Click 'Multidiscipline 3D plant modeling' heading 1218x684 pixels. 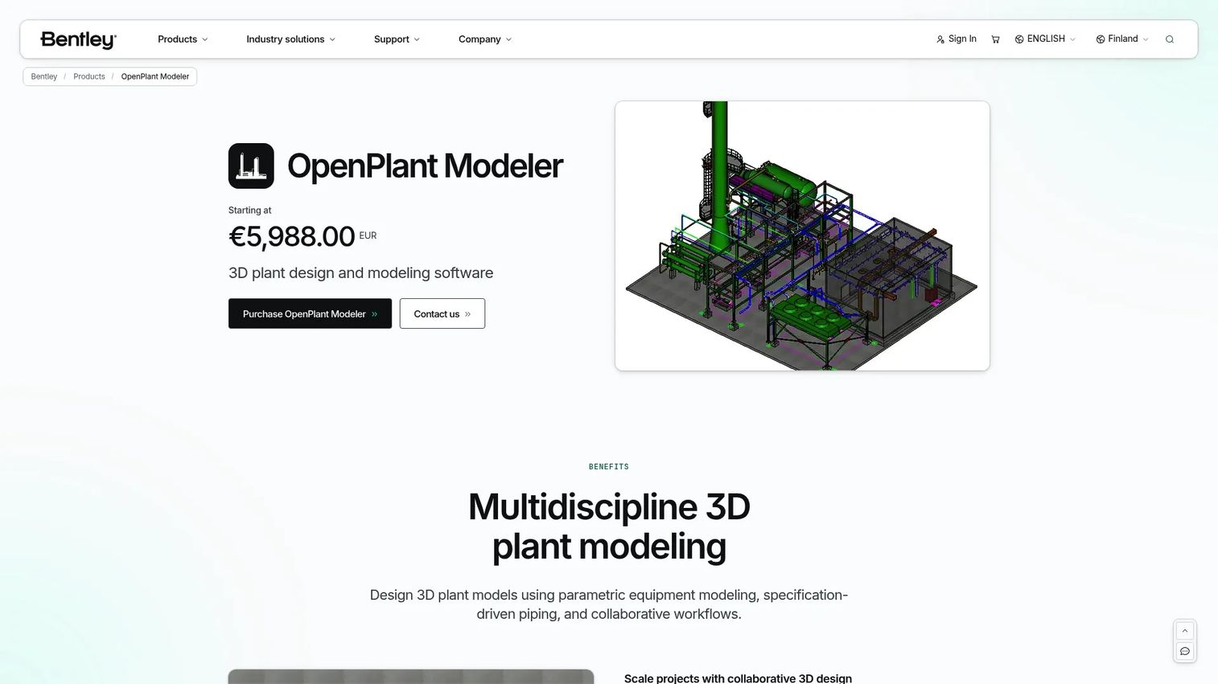point(609,526)
